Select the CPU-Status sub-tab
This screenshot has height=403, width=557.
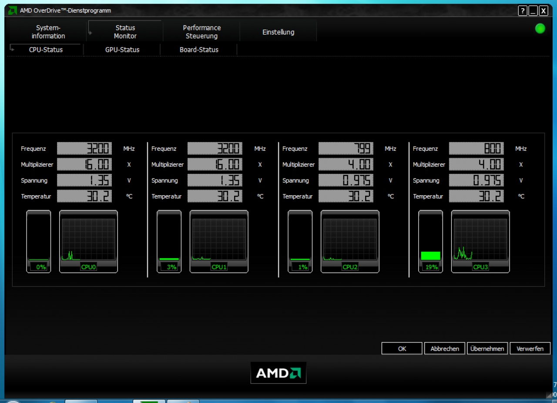[x=46, y=50]
